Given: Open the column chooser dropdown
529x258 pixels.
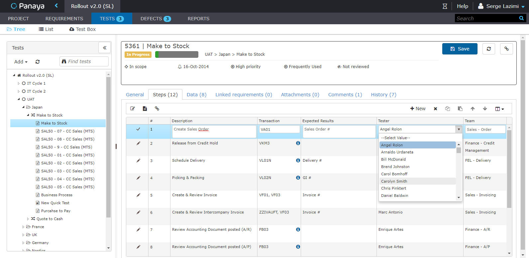Looking at the screenshot, I should [x=499, y=109].
